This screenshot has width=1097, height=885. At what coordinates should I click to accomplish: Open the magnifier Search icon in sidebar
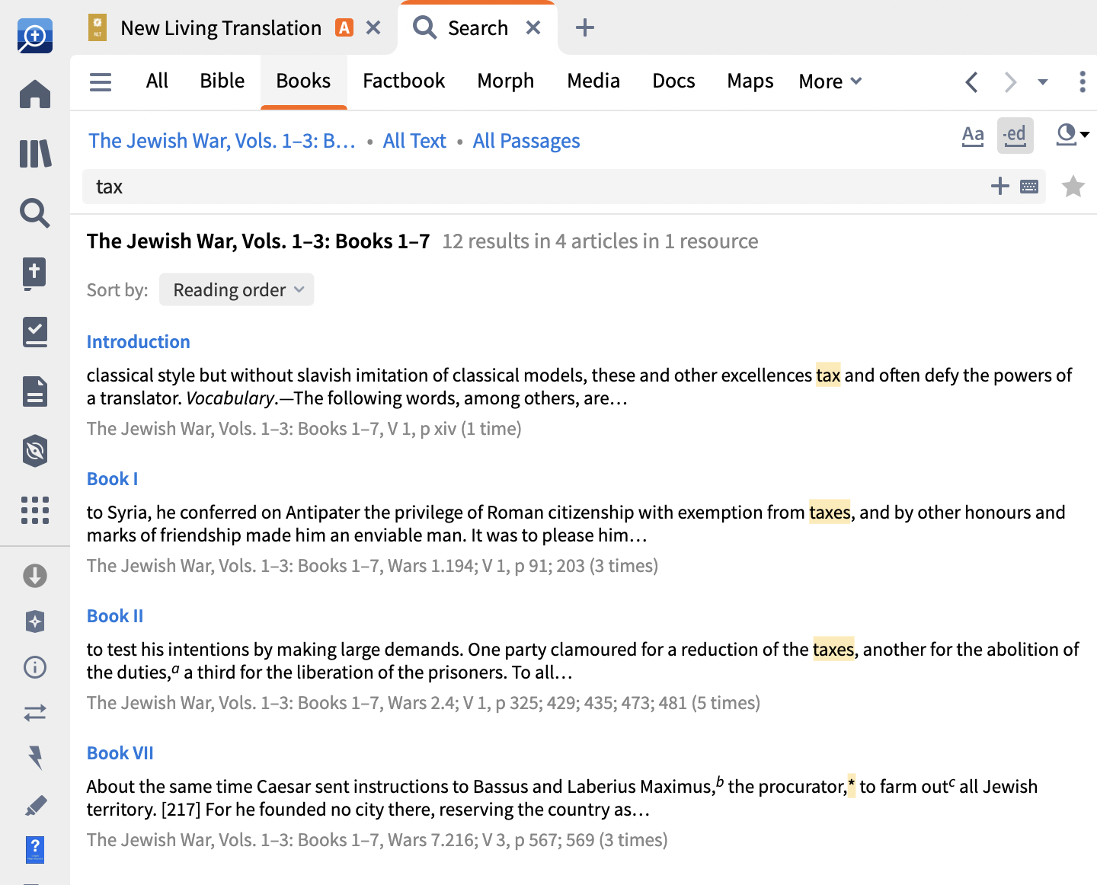pos(35,213)
